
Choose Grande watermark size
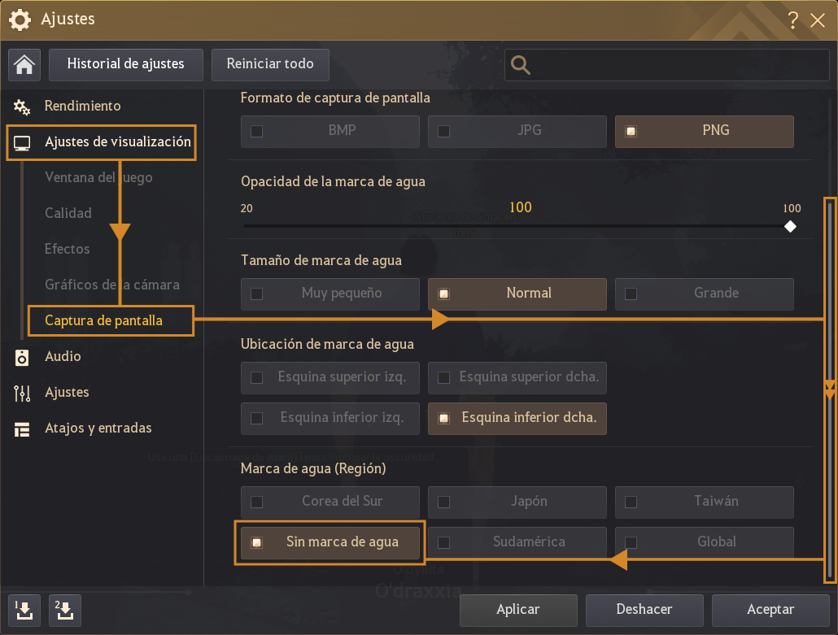[704, 294]
